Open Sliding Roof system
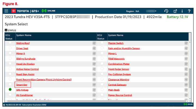Screen dimensions: 196x109 tap(23, 43)
